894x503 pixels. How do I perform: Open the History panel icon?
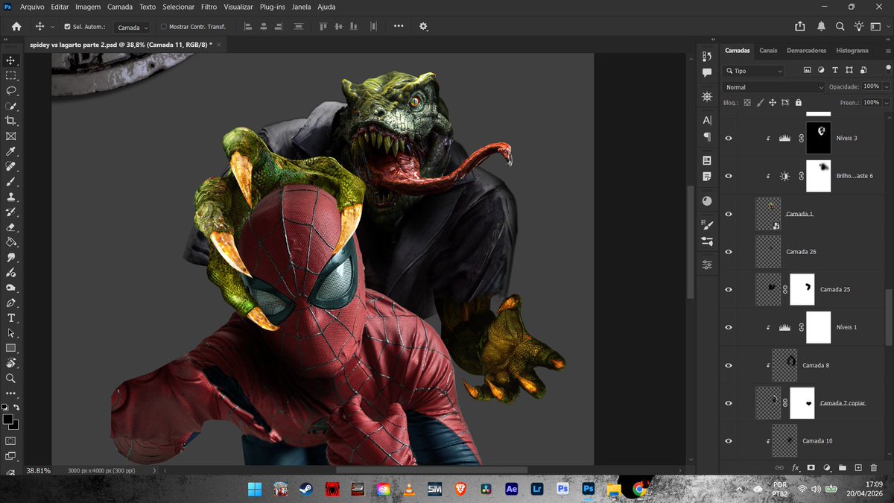coord(707,57)
